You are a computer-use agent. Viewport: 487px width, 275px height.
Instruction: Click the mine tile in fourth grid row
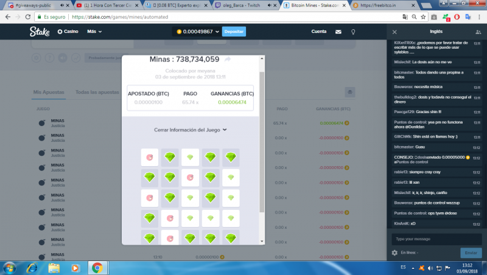[x=170, y=218]
